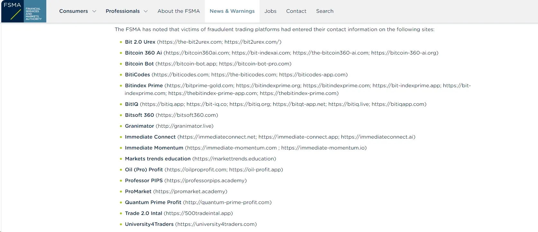Select the Bit 2.0 Urex entry
538x232 pixels.
pyautogui.click(x=140, y=42)
